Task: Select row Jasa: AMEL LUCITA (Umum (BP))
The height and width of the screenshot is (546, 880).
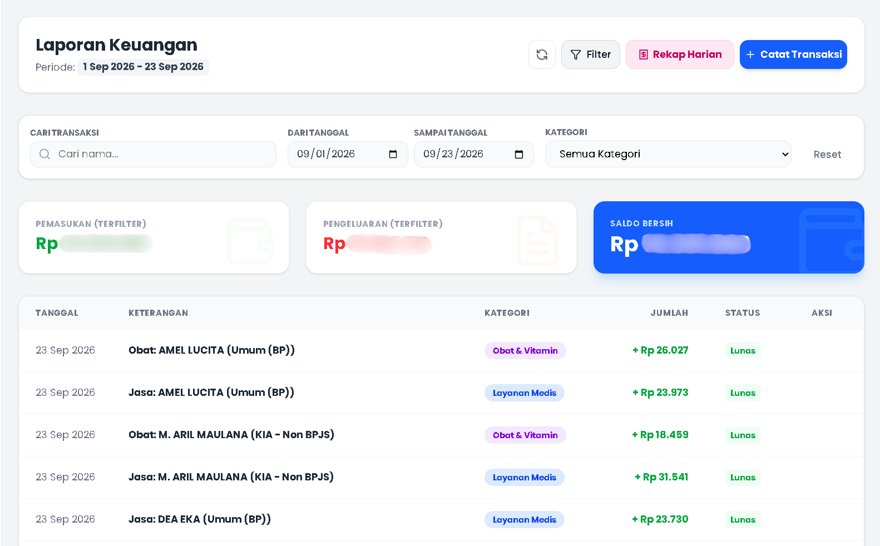Action: click(441, 393)
